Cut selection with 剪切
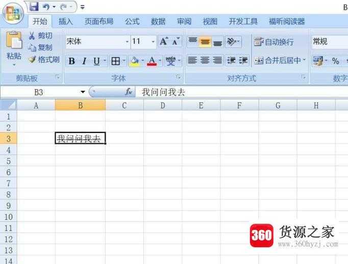Screen dimensions: 348x264 41,36
